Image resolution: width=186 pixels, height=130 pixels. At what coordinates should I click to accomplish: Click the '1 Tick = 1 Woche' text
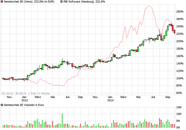coord(39,93)
